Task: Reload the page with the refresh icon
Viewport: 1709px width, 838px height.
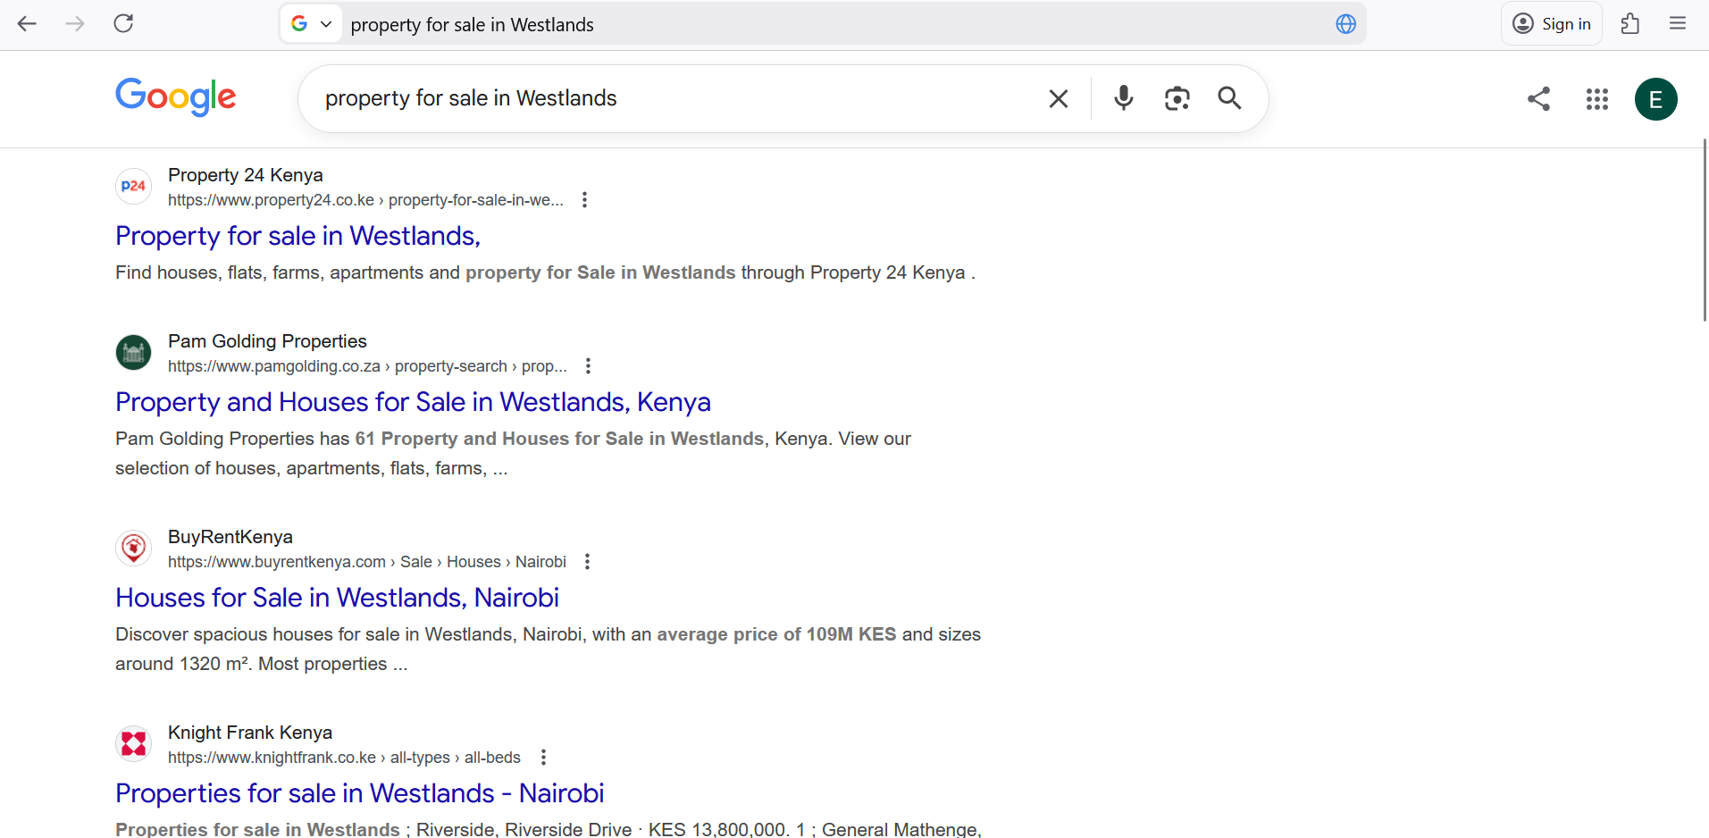Action: (x=123, y=23)
